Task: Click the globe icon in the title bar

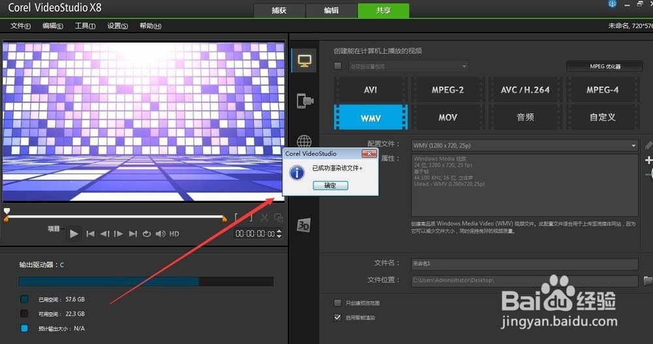Action: 613,4
